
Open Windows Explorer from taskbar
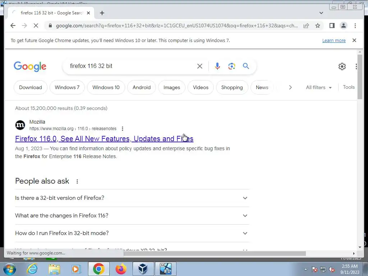(x=54, y=269)
